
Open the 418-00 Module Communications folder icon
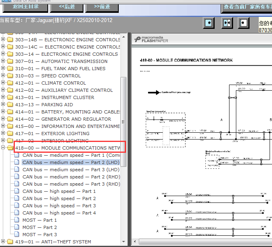point(10,148)
